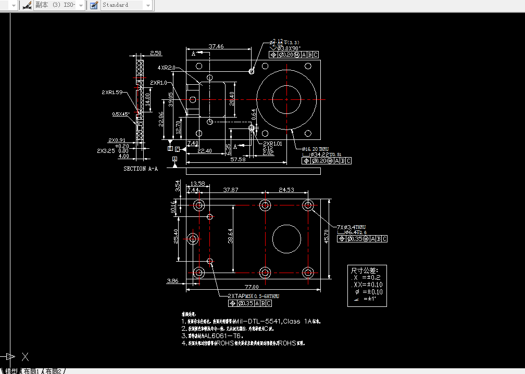Switch to the 模型 model tab
Screen dimensions: 525x374
click(11, 371)
